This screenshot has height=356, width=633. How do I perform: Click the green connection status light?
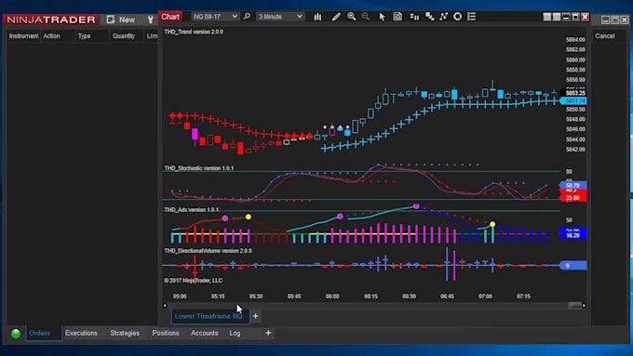point(16,334)
